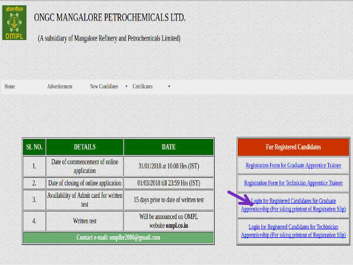This screenshot has width=353, height=265.
Task: Select serial number 4. cell
Action: coord(34,221)
